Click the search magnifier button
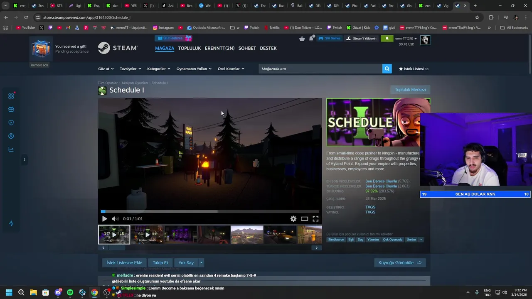532x299 pixels. pos(387,69)
